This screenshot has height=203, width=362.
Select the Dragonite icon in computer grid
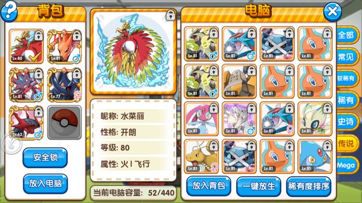coord(201,156)
